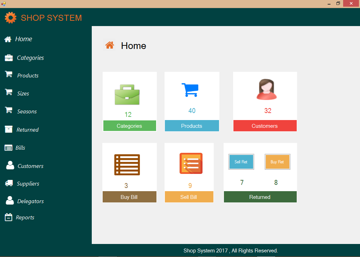Click the green Categories label button
Viewport: 360px width, 257px height.
tap(129, 126)
